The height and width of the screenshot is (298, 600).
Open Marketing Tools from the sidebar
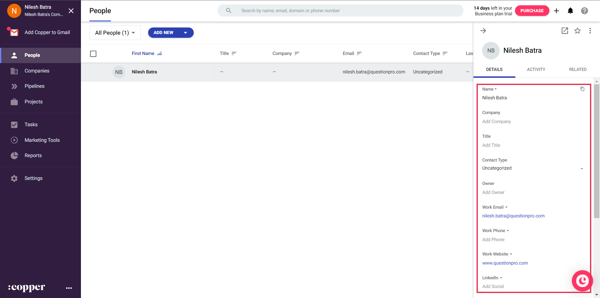pyautogui.click(x=42, y=140)
